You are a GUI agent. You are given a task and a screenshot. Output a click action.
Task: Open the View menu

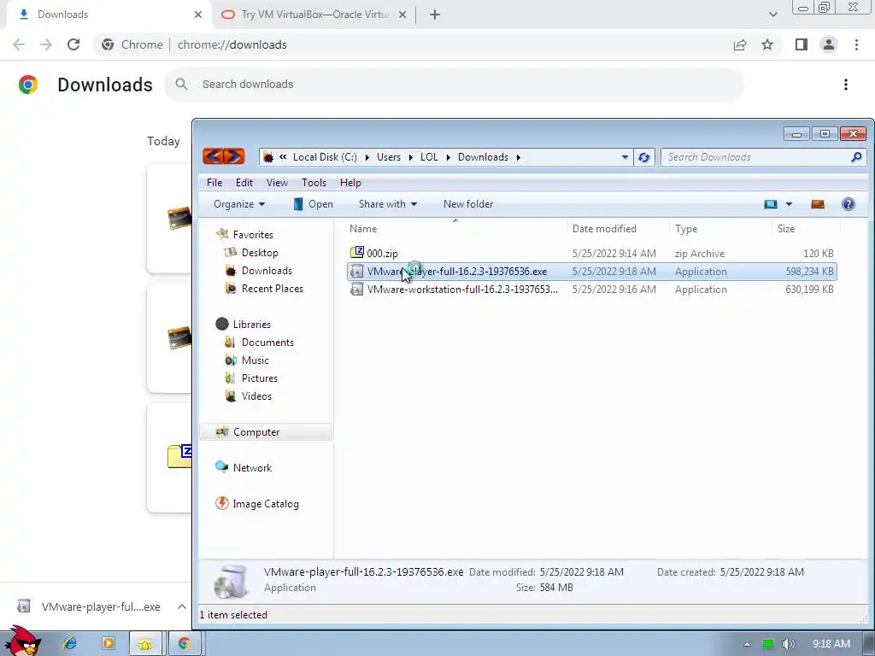pos(277,183)
